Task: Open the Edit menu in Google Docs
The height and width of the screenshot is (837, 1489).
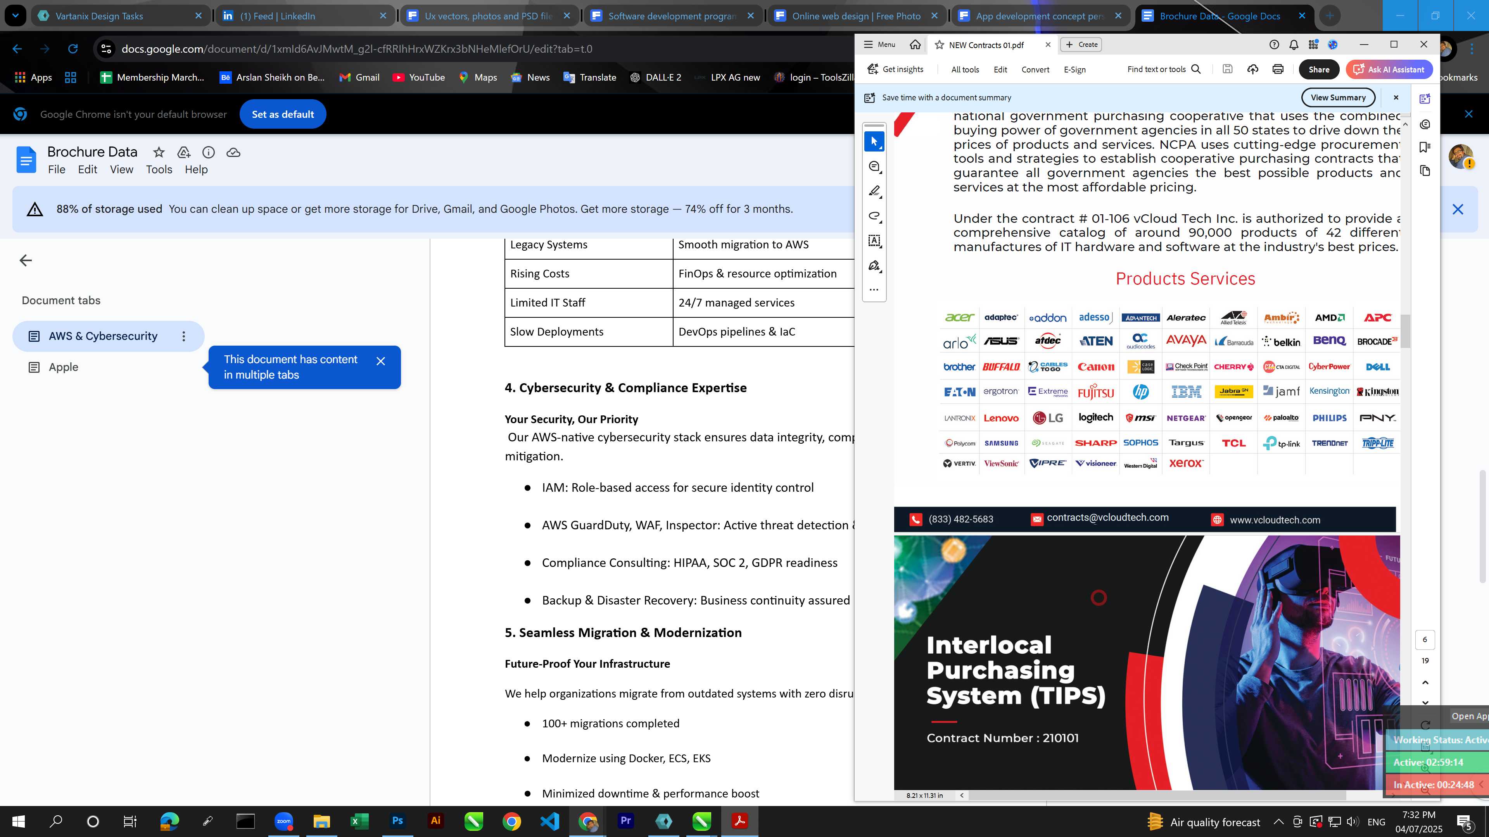Action: pyautogui.click(x=87, y=169)
